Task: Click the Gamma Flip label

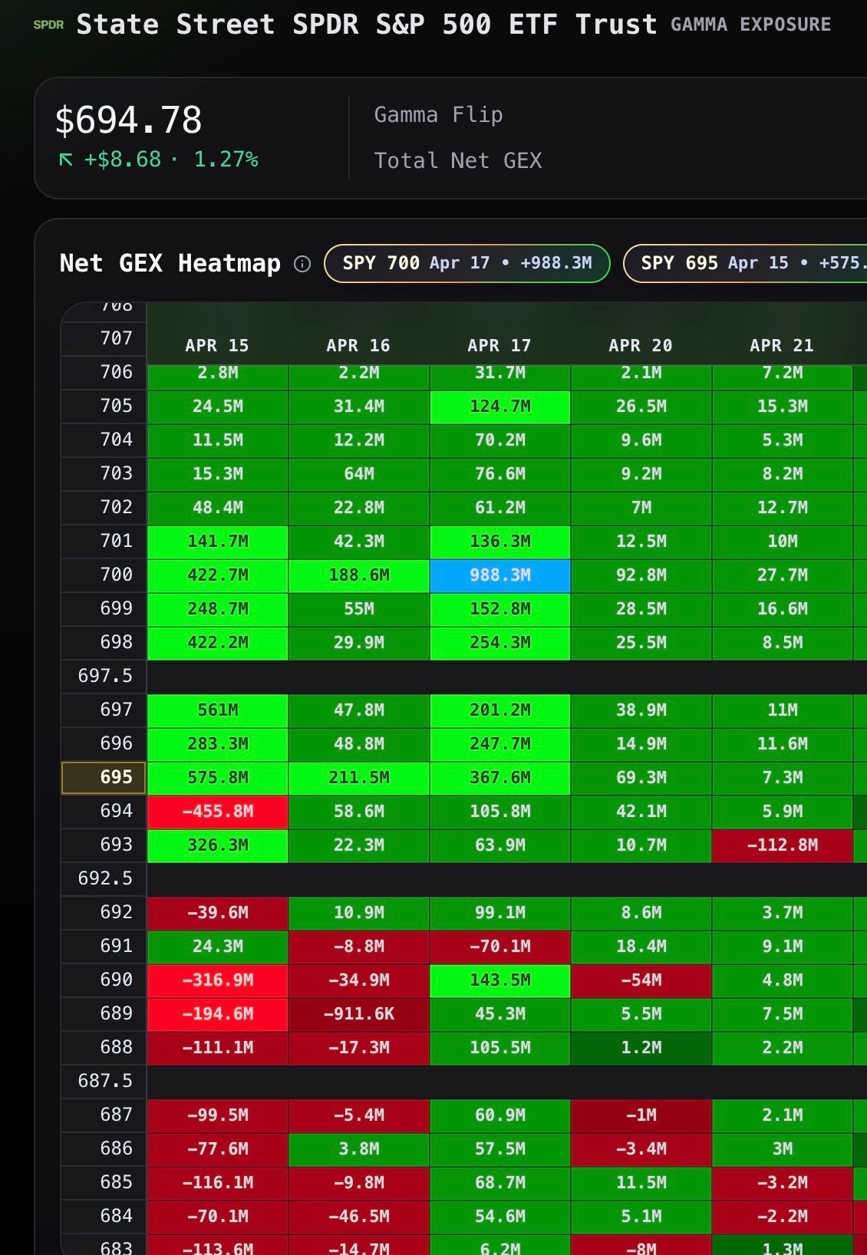Action: 438,115
